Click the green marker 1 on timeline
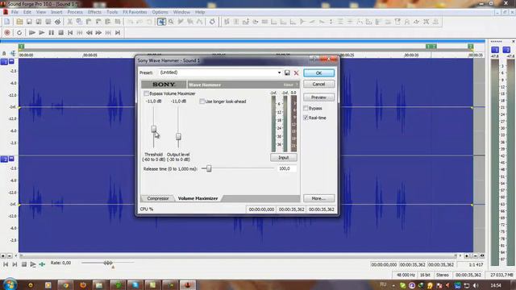This screenshot has width=516, height=290. pyautogui.click(x=22, y=47)
